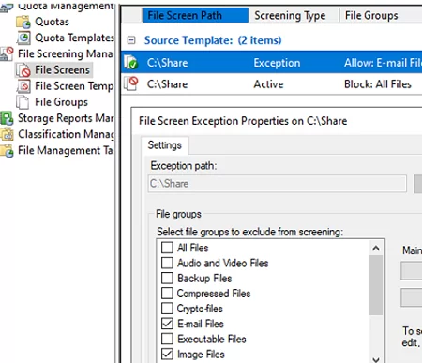Viewport: 422px width, 363px height.
Task: Click the file groups list scrollbar thumb
Action: tap(376, 285)
